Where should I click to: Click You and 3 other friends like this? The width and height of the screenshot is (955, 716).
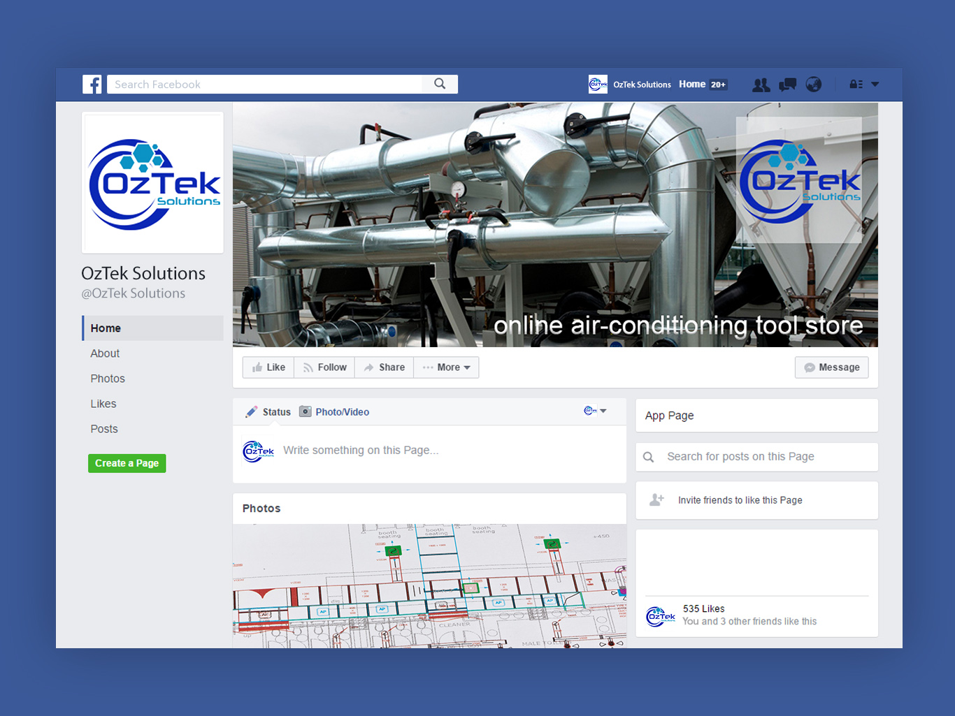pyautogui.click(x=749, y=622)
